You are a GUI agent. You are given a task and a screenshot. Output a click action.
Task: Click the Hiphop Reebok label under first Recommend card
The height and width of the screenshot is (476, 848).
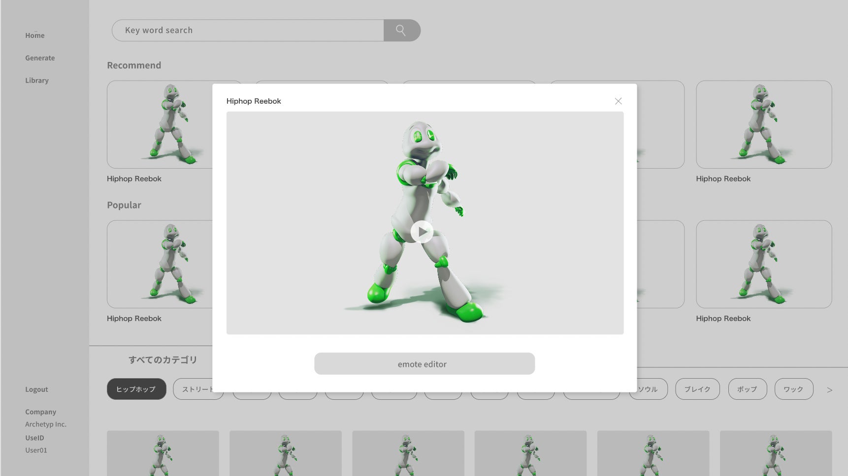coord(134,179)
